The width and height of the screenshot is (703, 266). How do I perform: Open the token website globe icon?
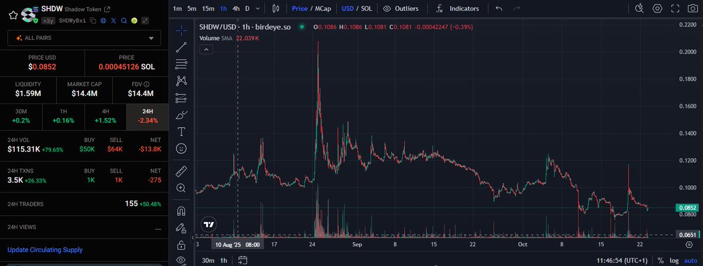click(103, 20)
